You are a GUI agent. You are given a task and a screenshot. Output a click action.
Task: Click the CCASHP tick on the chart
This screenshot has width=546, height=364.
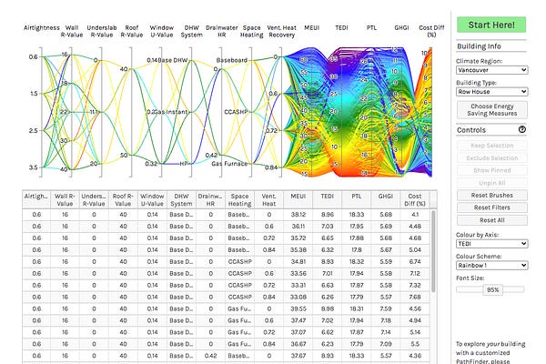[x=236, y=112]
